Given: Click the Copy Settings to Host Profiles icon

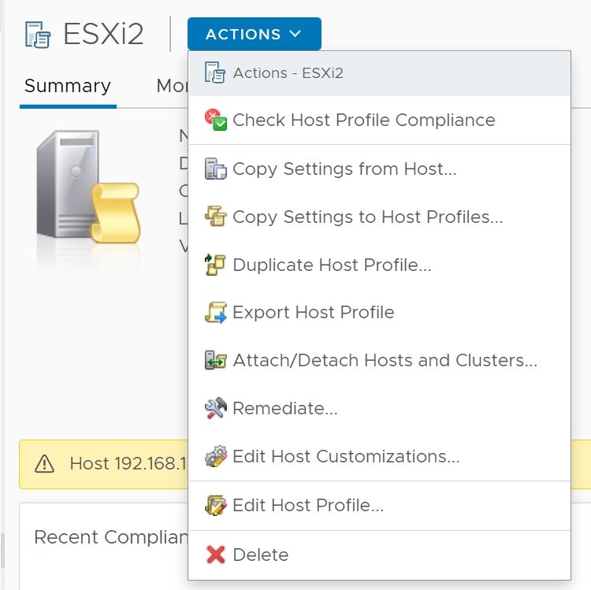Looking at the screenshot, I should pos(215,217).
